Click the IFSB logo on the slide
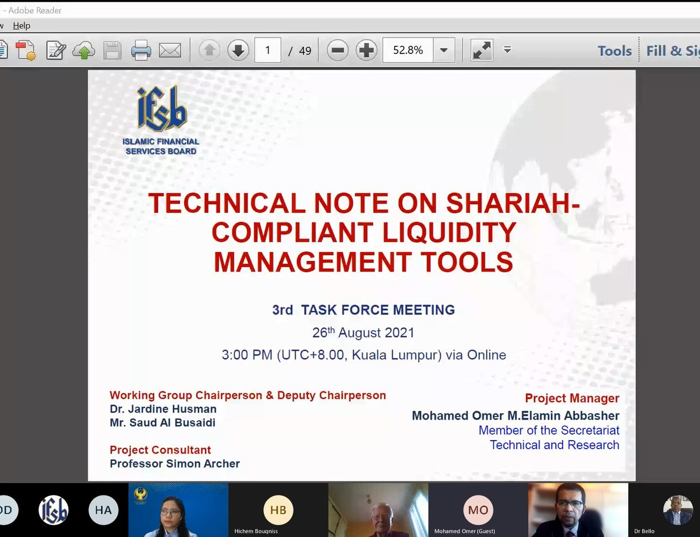 click(161, 121)
